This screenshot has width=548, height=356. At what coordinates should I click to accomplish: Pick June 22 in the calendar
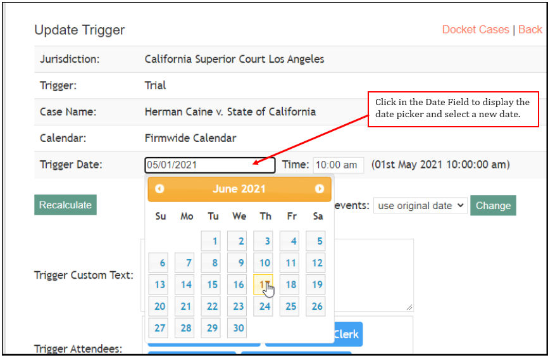[212, 306]
